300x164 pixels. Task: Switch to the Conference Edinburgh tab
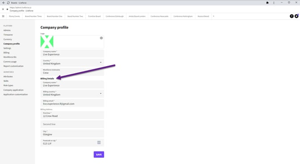click(x=115, y=16)
